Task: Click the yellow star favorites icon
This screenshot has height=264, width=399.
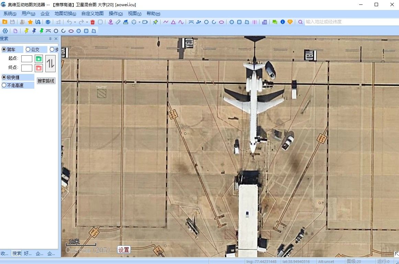Action: [30, 22]
